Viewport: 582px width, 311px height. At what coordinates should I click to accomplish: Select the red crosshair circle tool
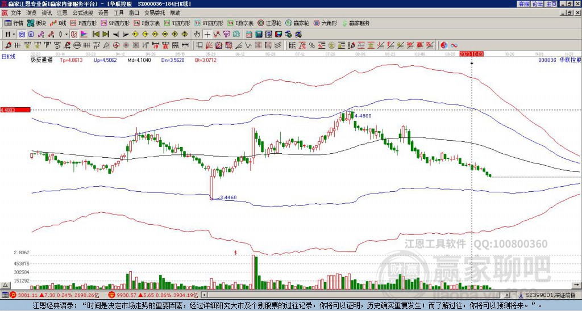tap(116, 45)
